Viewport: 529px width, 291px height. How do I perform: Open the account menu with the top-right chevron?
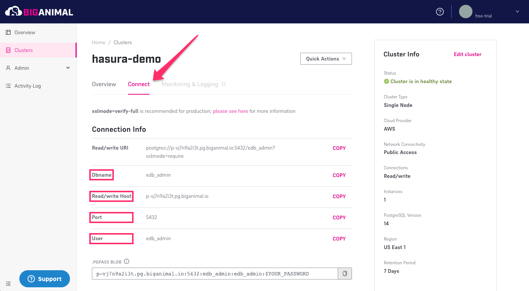click(x=517, y=12)
